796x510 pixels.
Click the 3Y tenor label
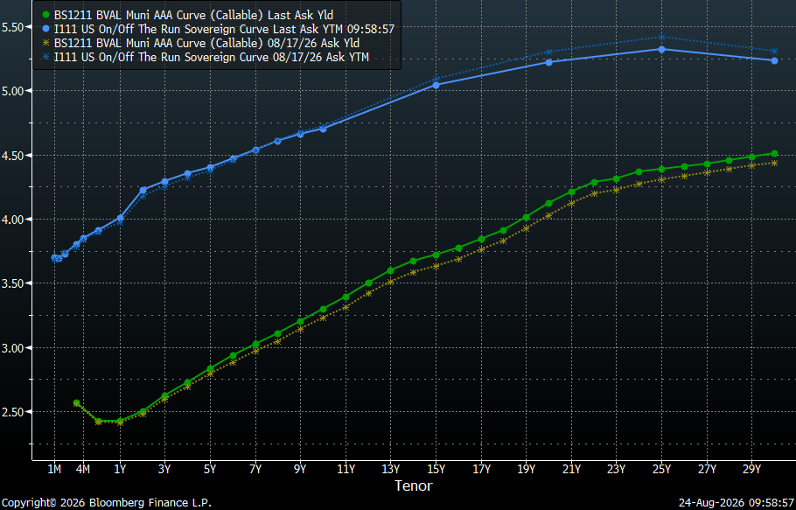coord(164,470)
